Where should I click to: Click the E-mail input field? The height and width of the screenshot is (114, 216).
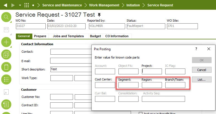pyautogui.click(x=71, y=60)
